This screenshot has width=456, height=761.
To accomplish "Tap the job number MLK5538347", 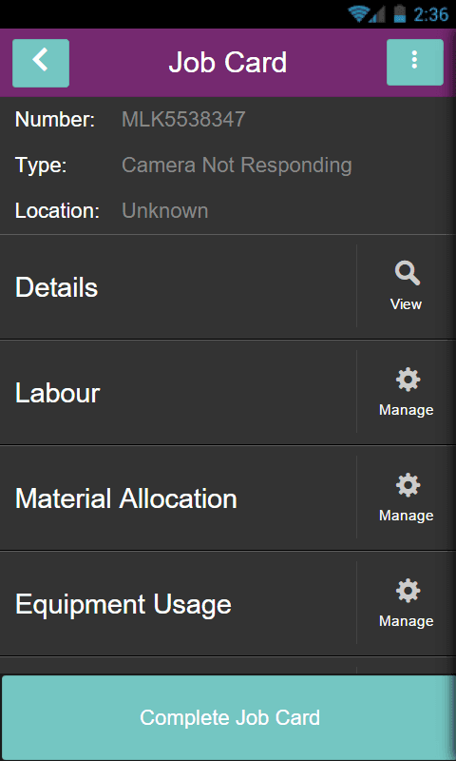I will pos(183,120).
